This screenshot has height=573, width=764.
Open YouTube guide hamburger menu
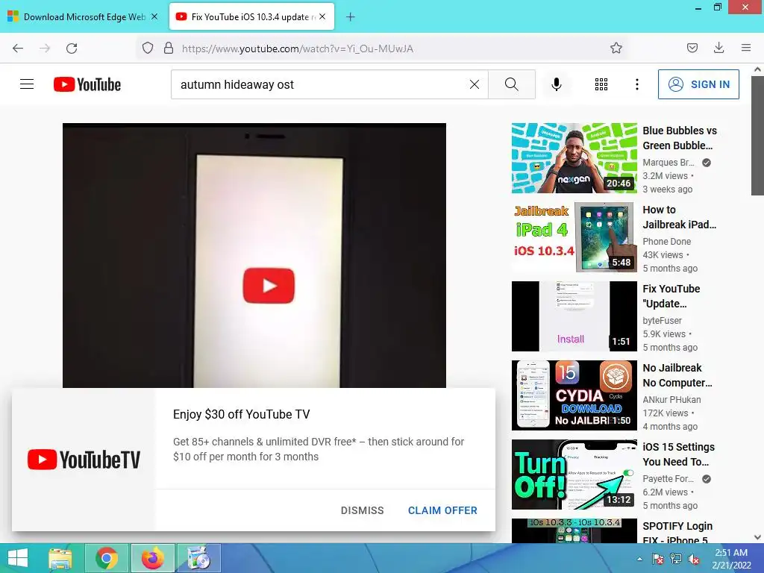[x=27, y=84]
